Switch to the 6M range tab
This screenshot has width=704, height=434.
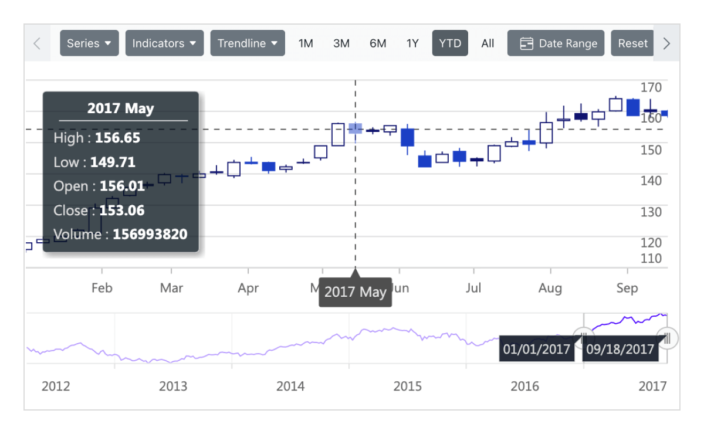(x=378, y=43)
